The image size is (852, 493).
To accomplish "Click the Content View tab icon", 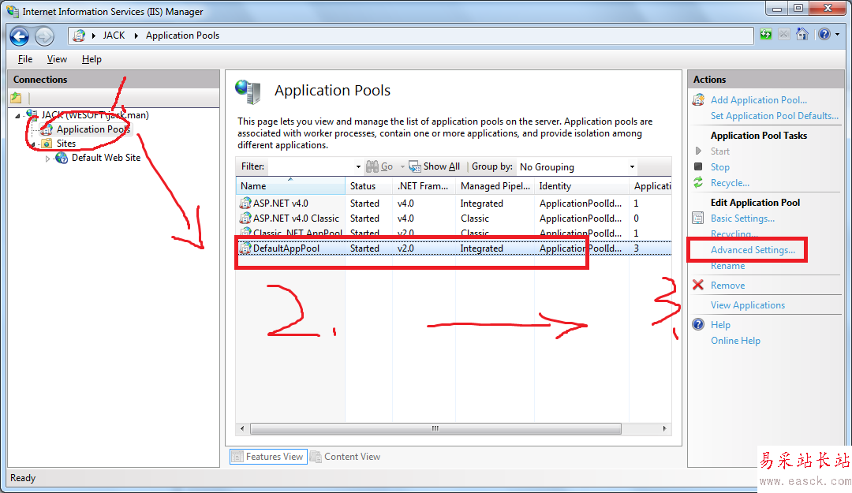I will [316, 457].
